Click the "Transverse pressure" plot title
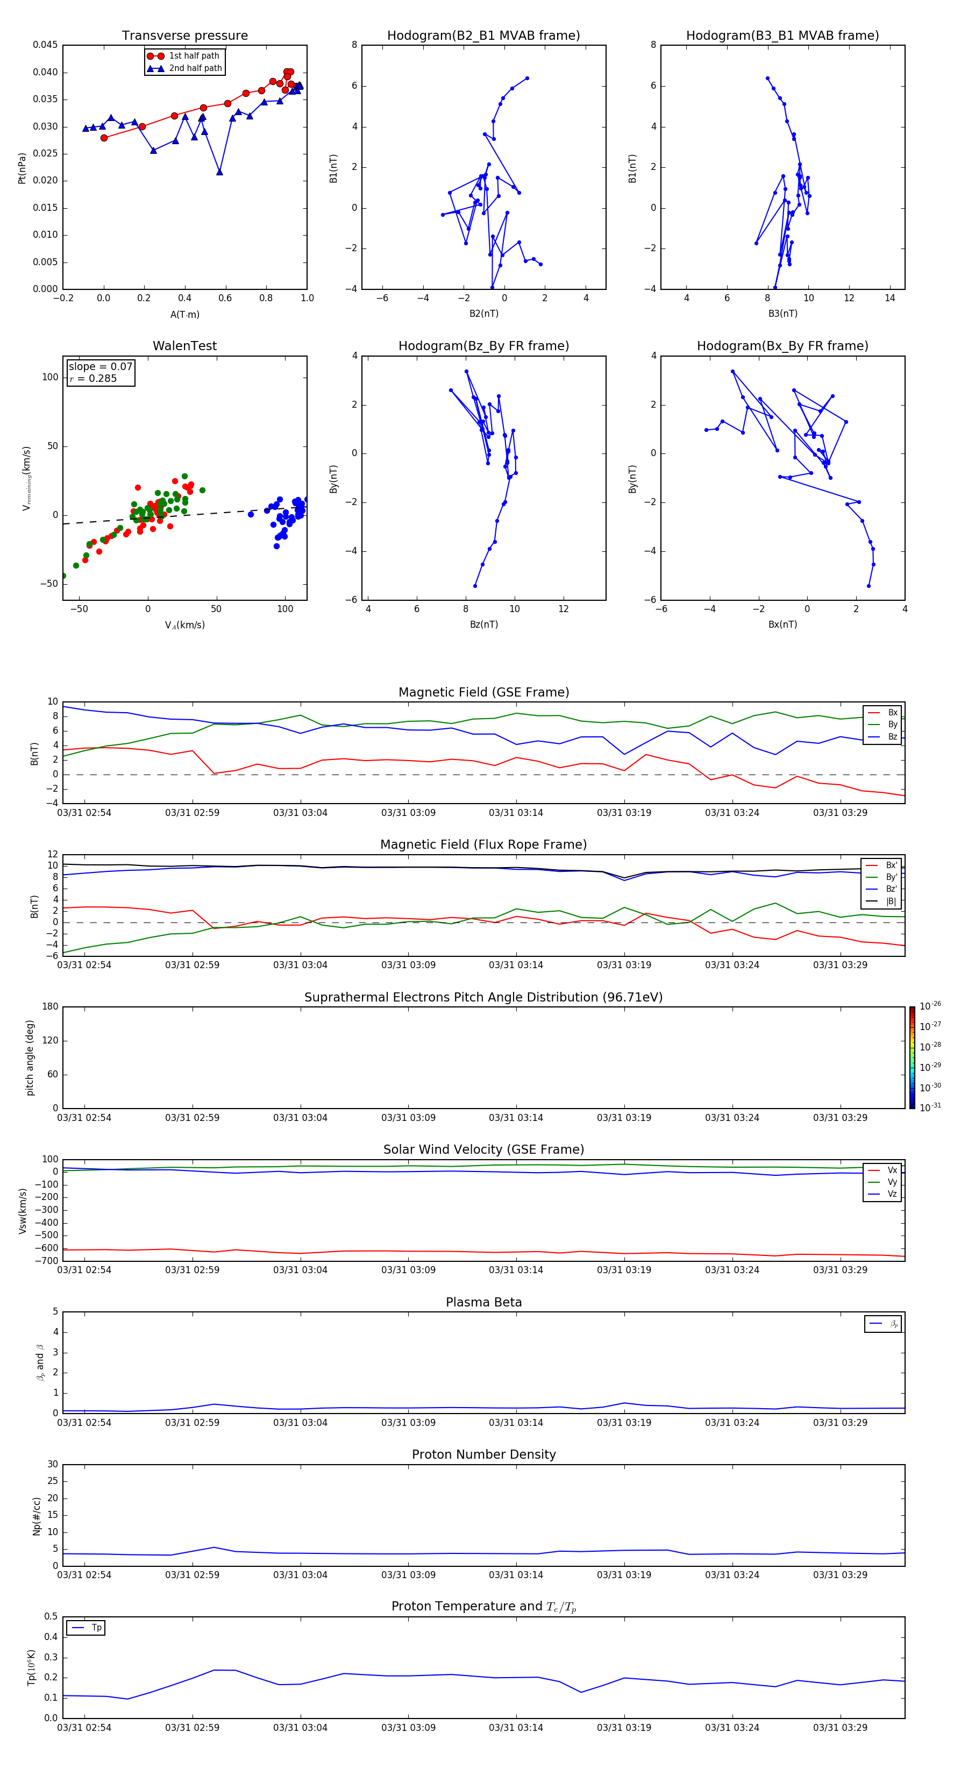 (184, 36)
